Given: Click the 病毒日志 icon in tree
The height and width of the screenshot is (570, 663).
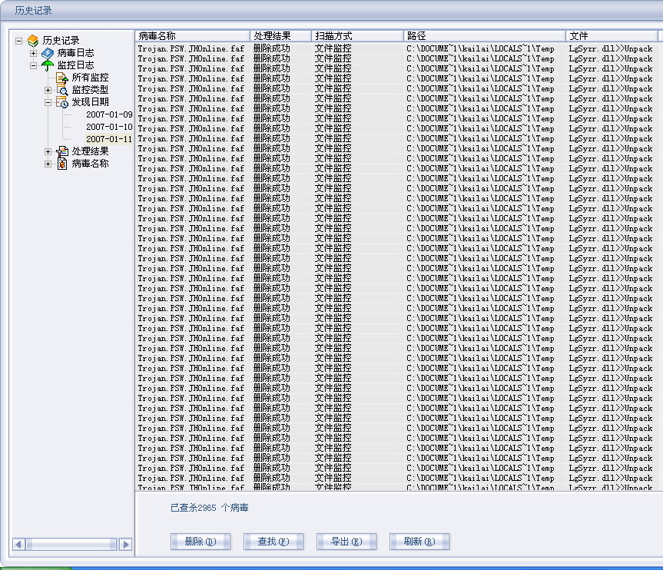Looking at the screenshot, I should click(48, 53).
